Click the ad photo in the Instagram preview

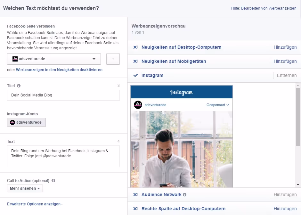182,149
